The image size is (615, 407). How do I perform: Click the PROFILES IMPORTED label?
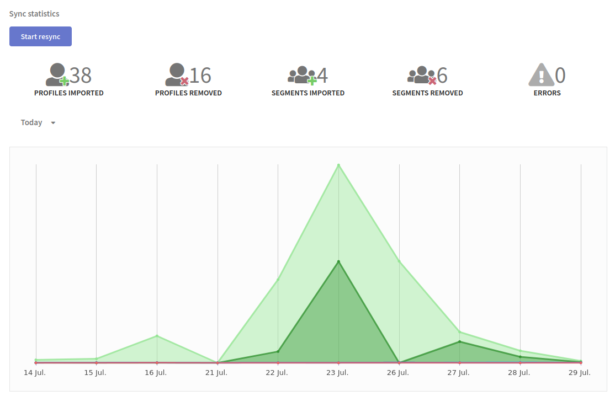coord(68,93)
